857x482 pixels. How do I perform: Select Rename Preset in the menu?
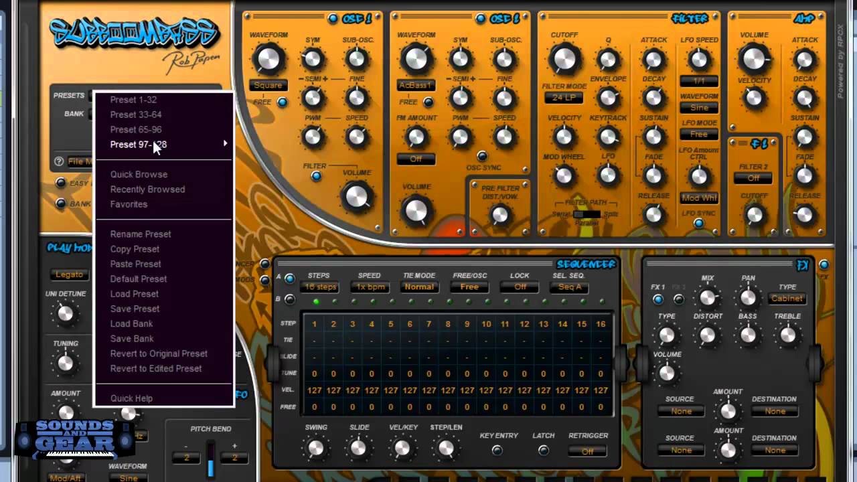(x=141, y=234)
